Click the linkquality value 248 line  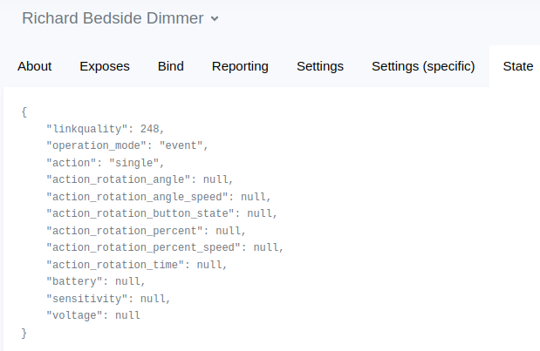point(105,129)
